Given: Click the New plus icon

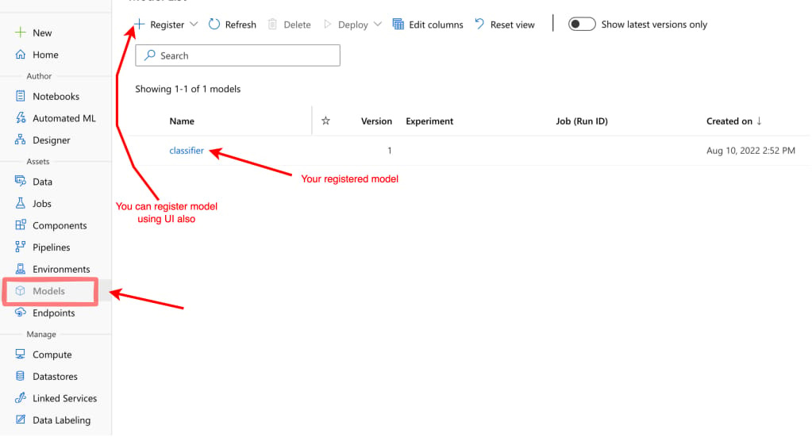Looking at the screenshot, I should [20, 33].
